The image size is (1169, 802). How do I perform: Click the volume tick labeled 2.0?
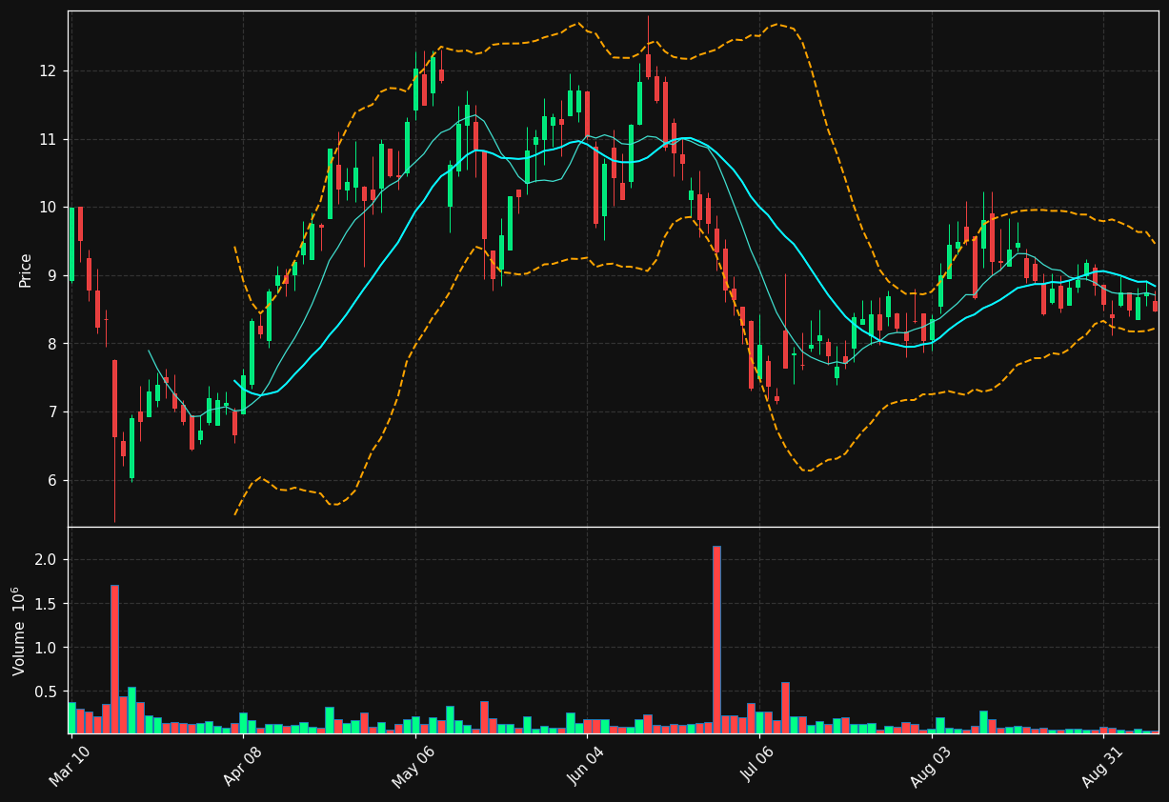coord(48,560)
